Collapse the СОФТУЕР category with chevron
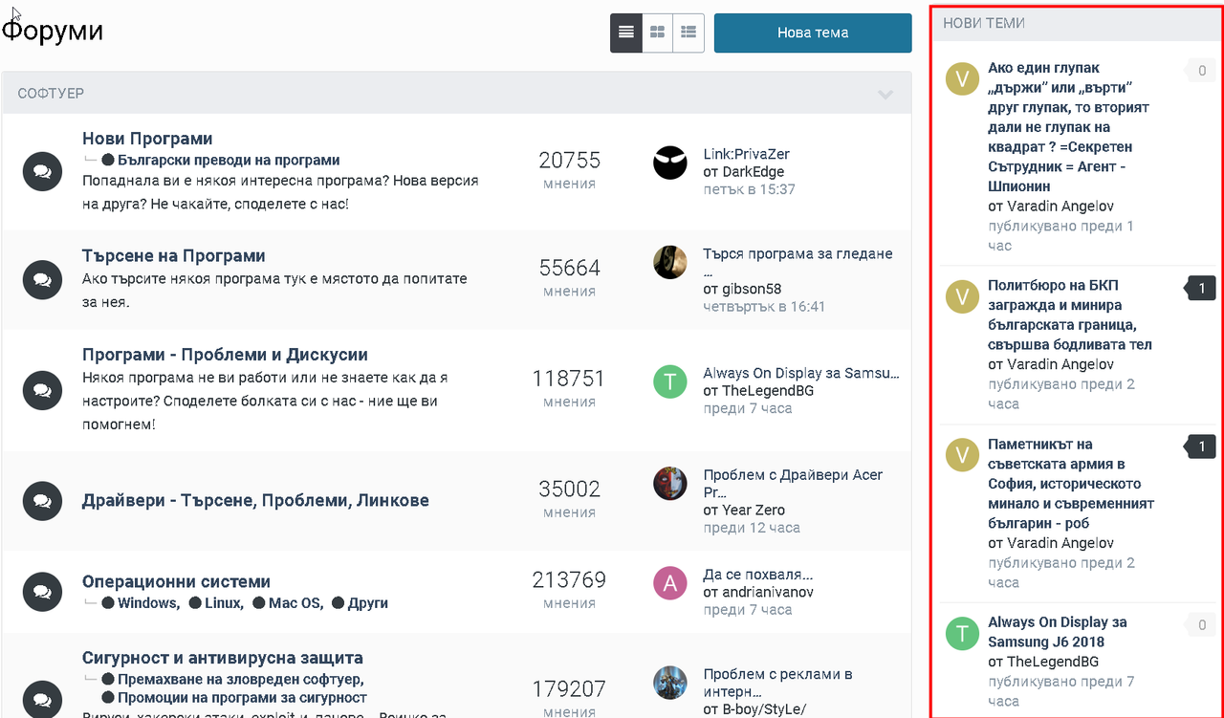1224x718 pixels. click(x=885, y=94)
